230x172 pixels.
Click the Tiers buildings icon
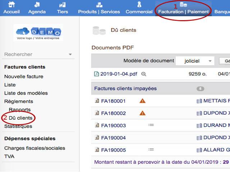[63, 5]
